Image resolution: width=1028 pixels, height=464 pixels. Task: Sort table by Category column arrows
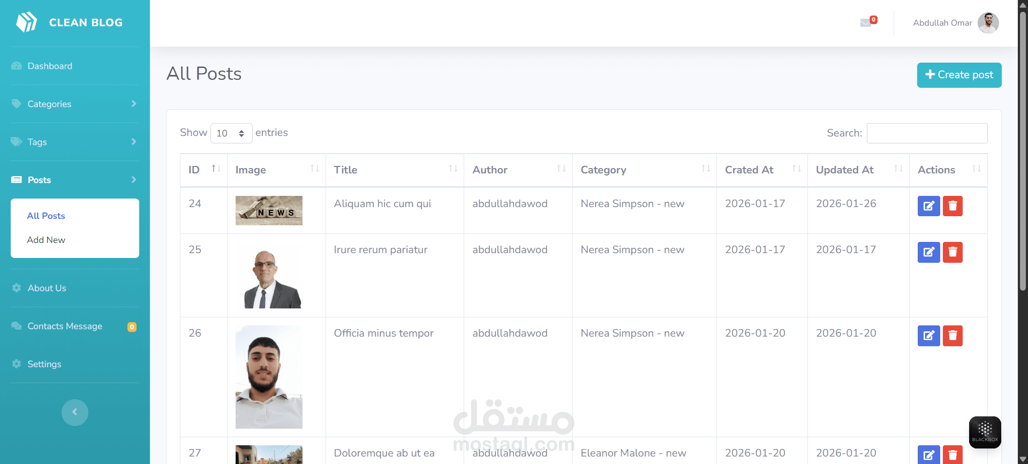click(706, 169)
